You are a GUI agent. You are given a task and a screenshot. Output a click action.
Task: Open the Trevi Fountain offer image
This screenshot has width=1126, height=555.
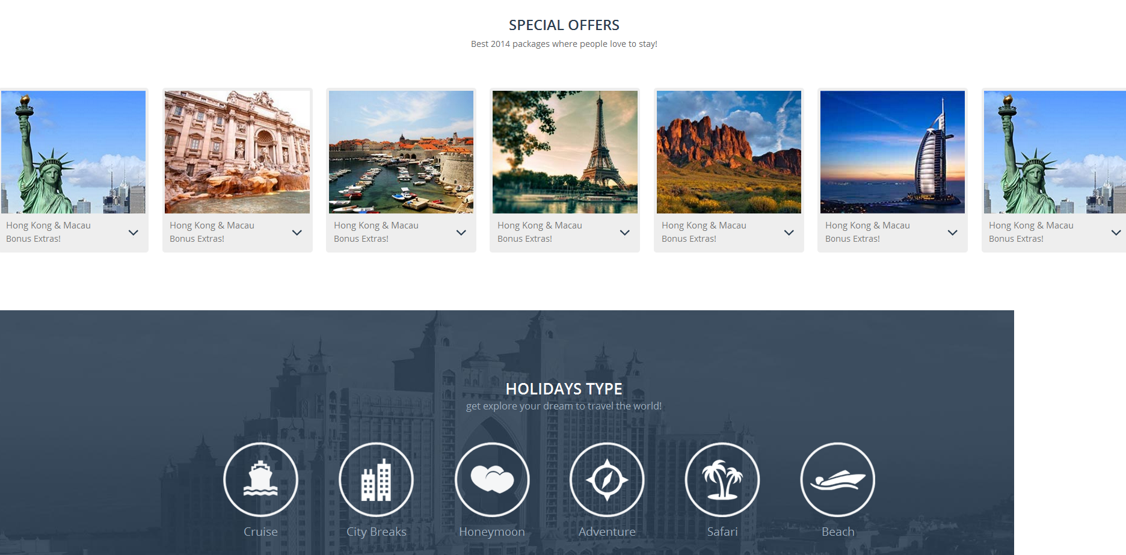(x=237, y=152)
